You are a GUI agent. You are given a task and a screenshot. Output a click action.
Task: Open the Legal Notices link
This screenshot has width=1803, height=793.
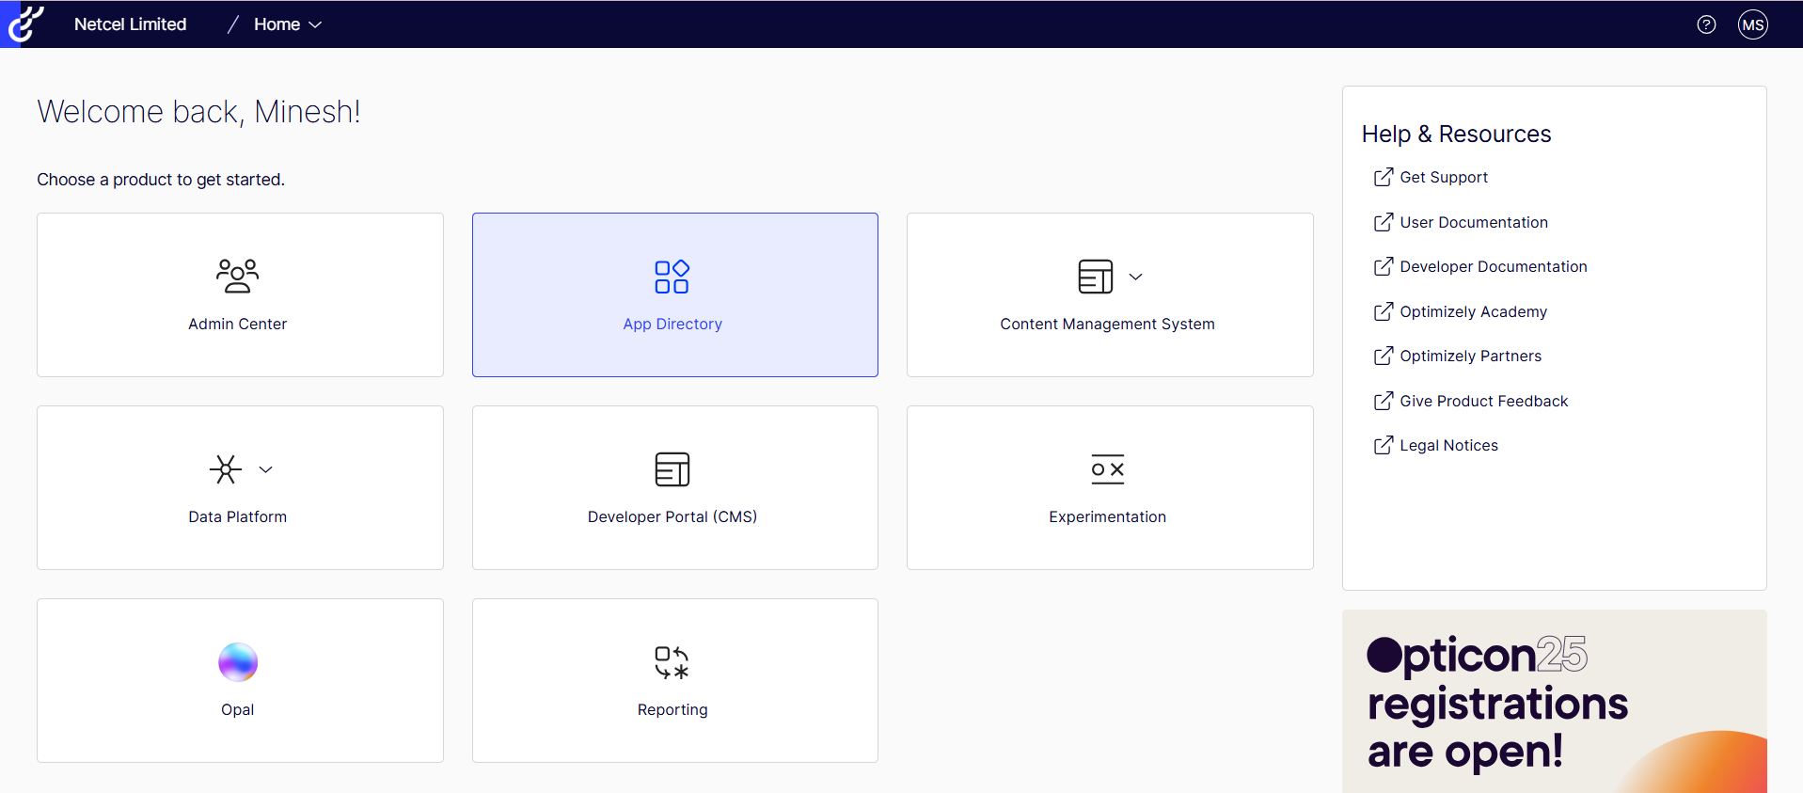click(1449, 445)
